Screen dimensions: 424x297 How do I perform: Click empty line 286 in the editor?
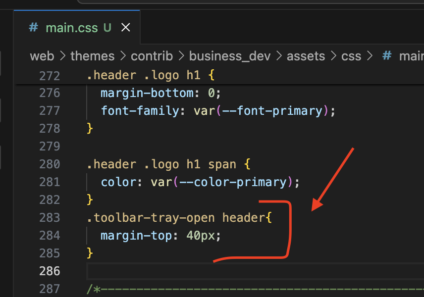point(149,271)
